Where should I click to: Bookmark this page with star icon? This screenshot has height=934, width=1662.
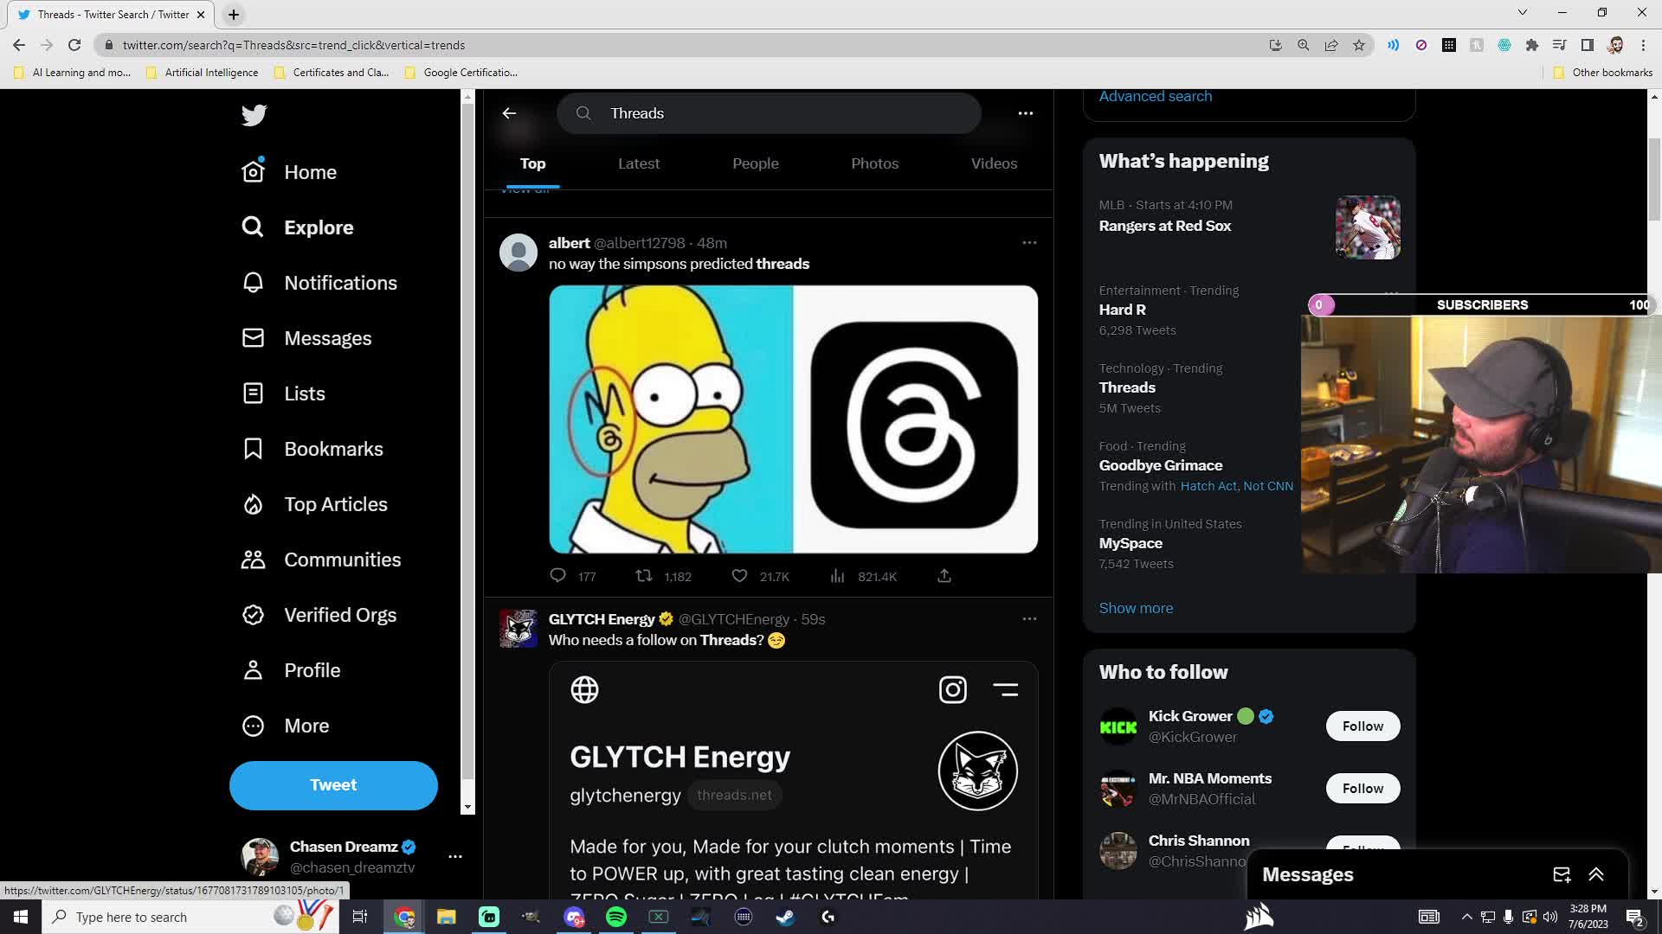point(1359,45)
